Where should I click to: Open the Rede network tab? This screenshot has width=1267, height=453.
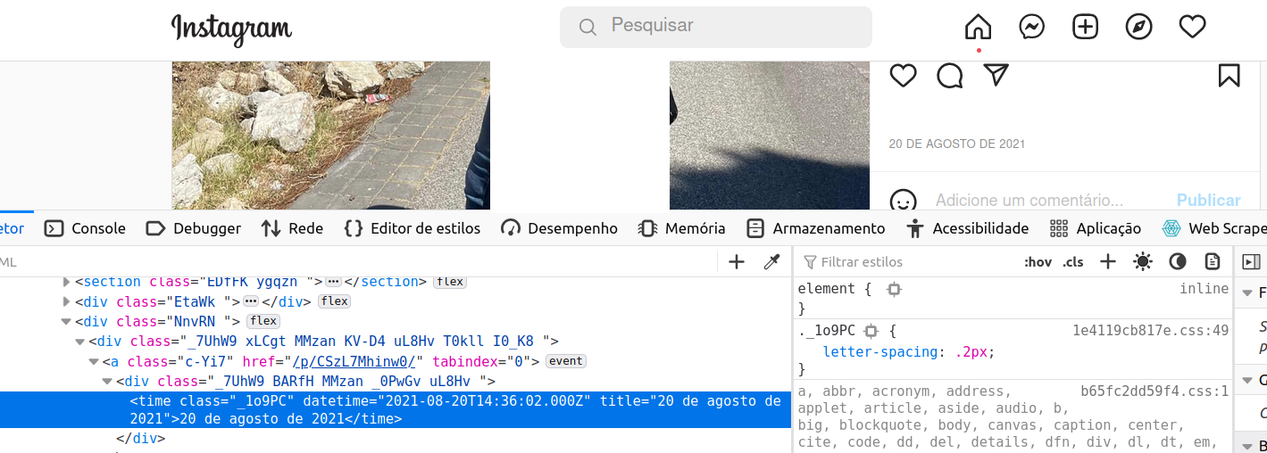292,228
